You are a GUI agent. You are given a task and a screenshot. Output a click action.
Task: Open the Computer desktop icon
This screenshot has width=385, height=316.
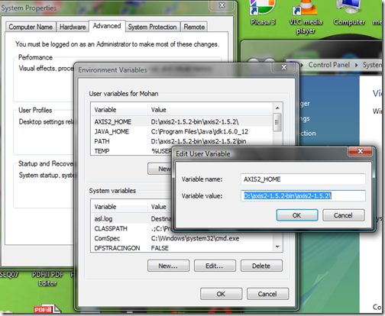coord(349,13)
